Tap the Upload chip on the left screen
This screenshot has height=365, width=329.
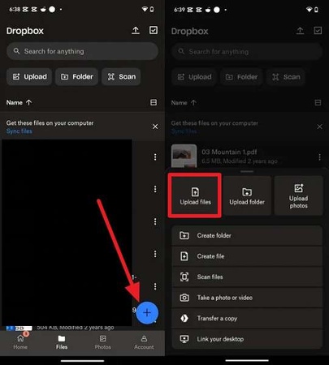click(x=29, y=77)
